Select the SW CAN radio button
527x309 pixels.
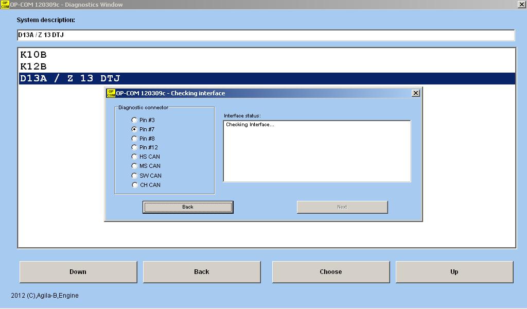point(134,176)
